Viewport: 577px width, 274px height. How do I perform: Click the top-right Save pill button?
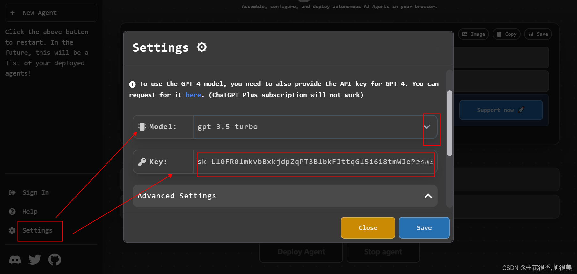point(538,34)
